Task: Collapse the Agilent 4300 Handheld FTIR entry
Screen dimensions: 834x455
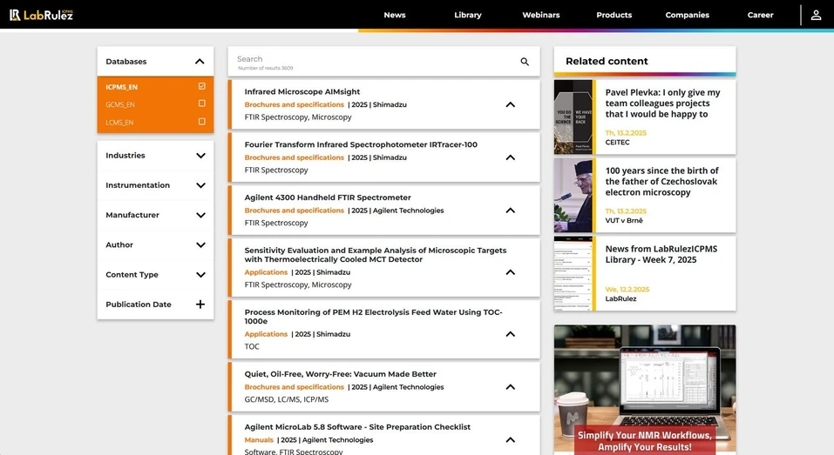Action: [510, 211]
